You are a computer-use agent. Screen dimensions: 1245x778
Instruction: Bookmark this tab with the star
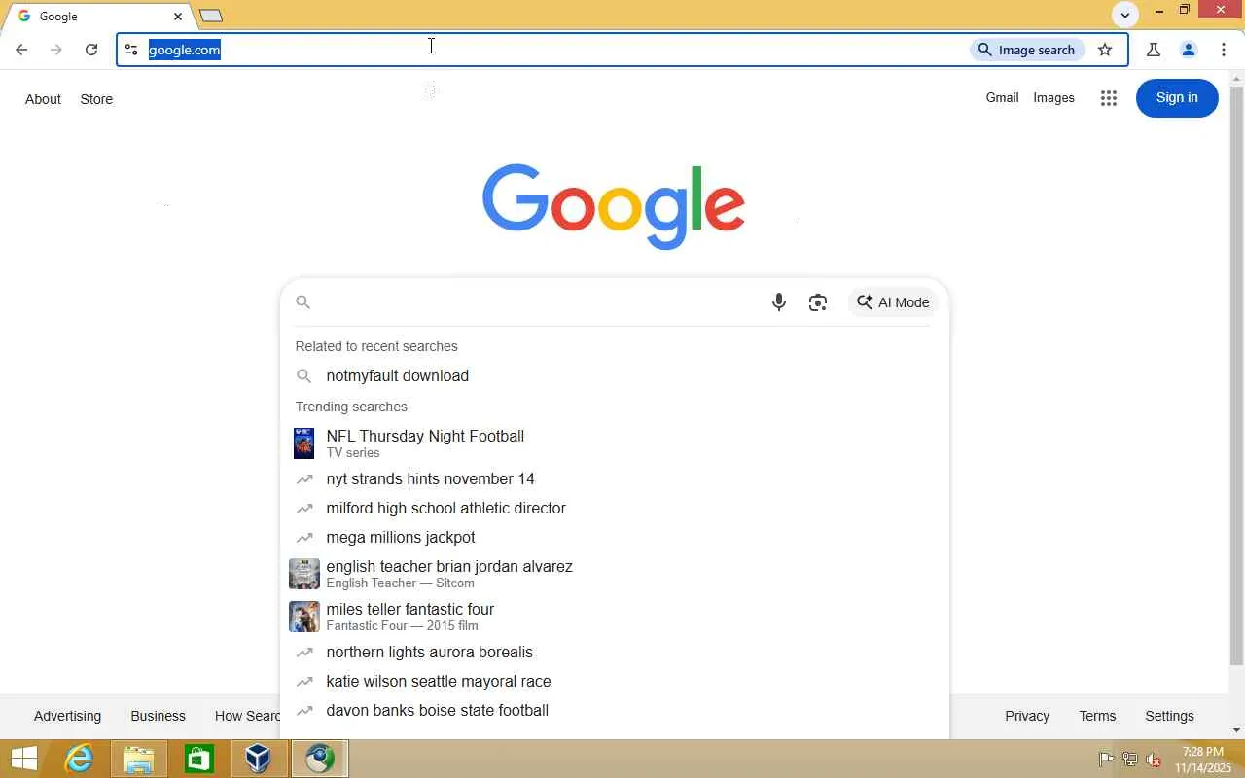pyautogui.click(x=1105, y=50)
